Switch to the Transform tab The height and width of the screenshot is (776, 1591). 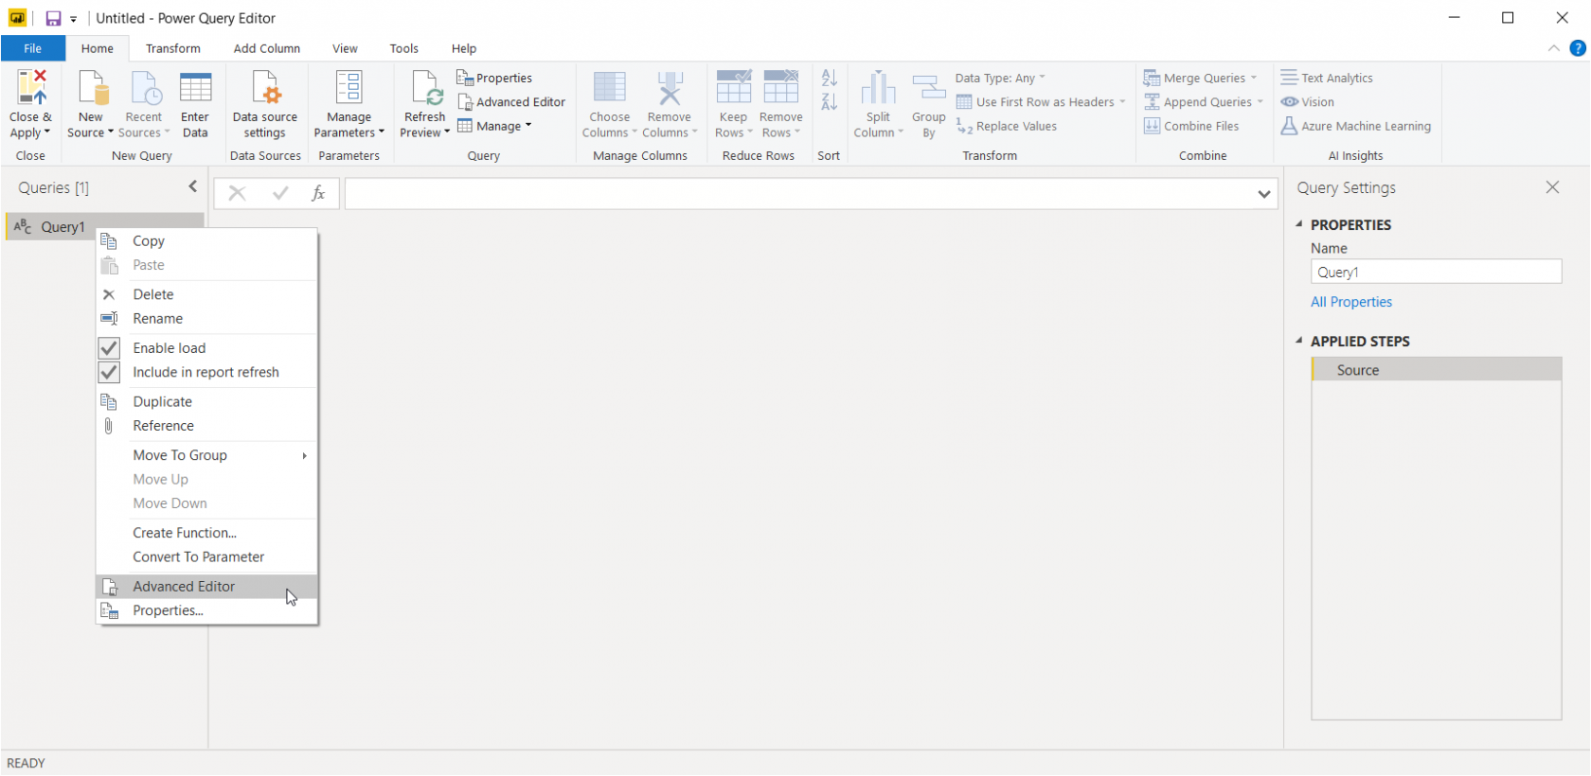173,48
